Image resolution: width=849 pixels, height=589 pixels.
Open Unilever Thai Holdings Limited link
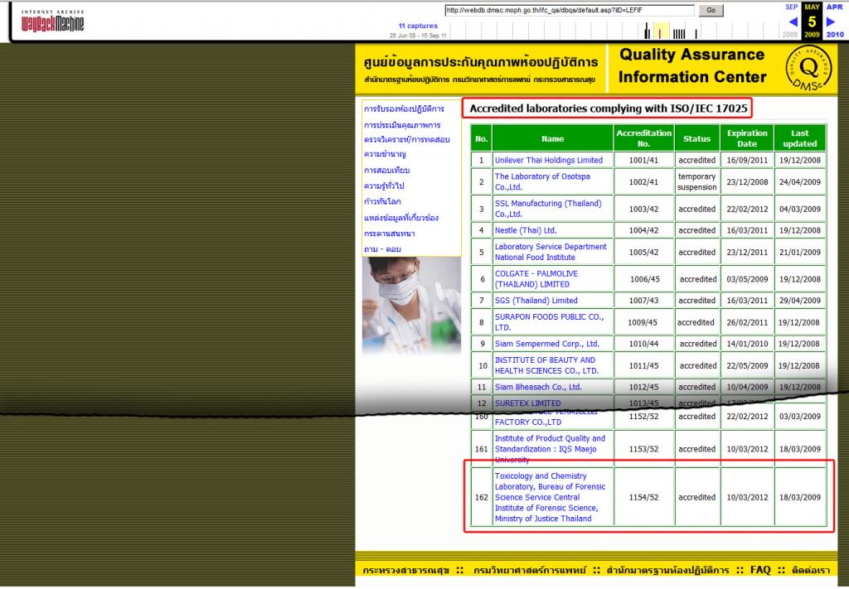point(548,160)
